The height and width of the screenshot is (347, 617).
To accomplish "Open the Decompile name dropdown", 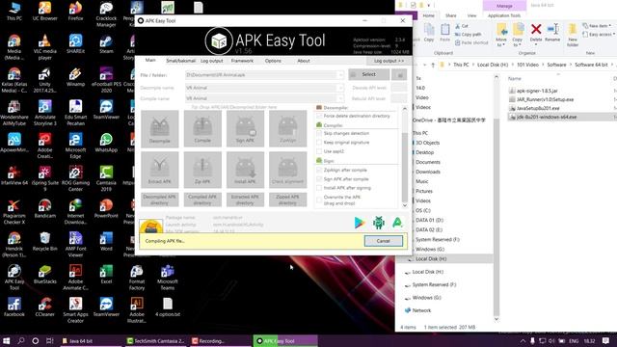I will click(x=340, y=88).
